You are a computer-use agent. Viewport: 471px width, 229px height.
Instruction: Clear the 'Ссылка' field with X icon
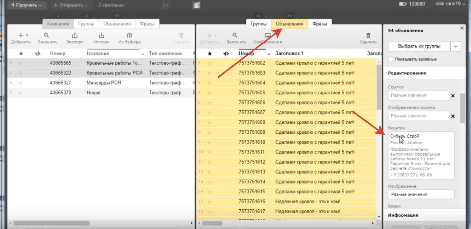[453, 96]
